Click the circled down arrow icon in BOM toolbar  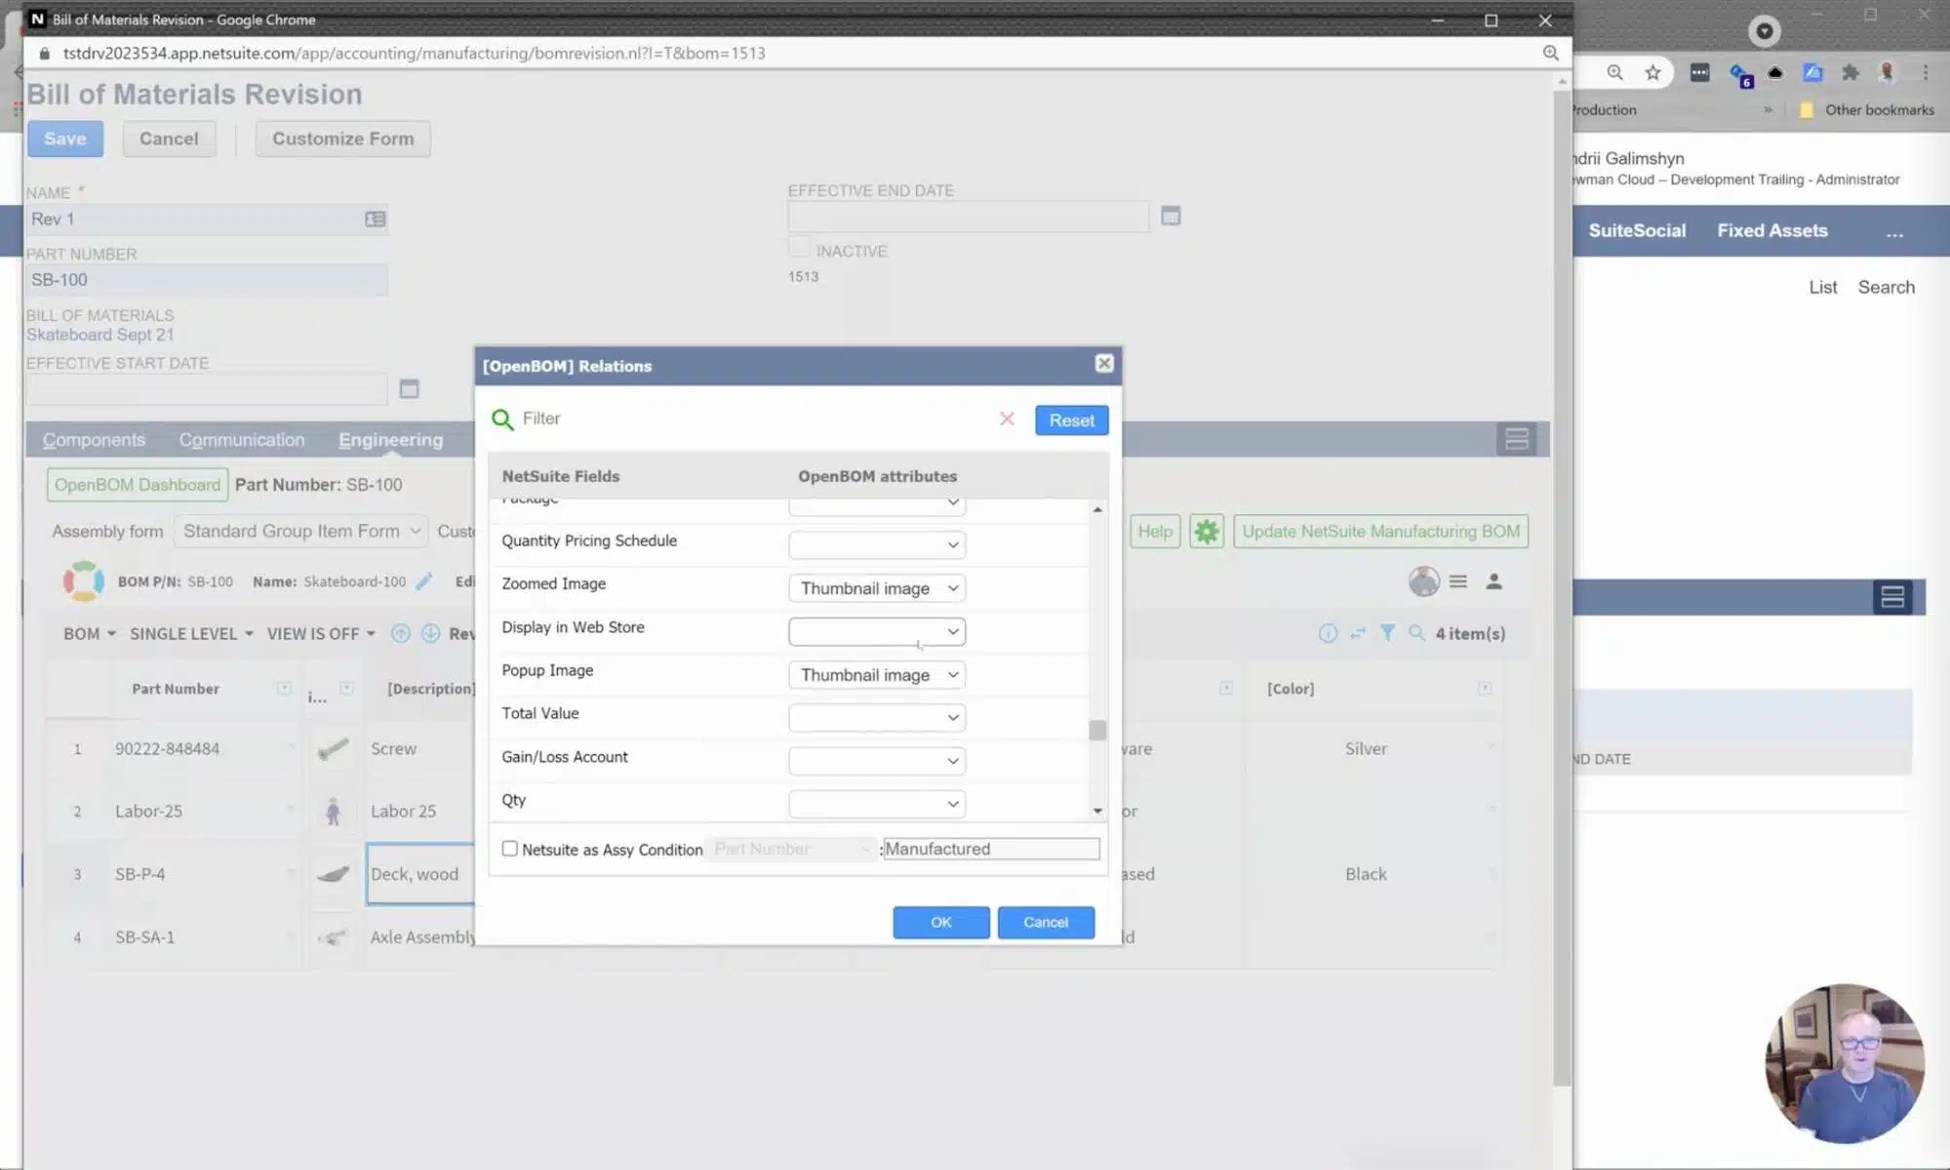(430, 633)
